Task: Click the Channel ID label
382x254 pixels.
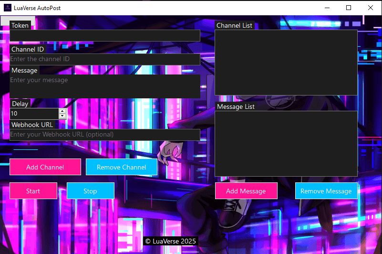Action: tap(28, 49)
